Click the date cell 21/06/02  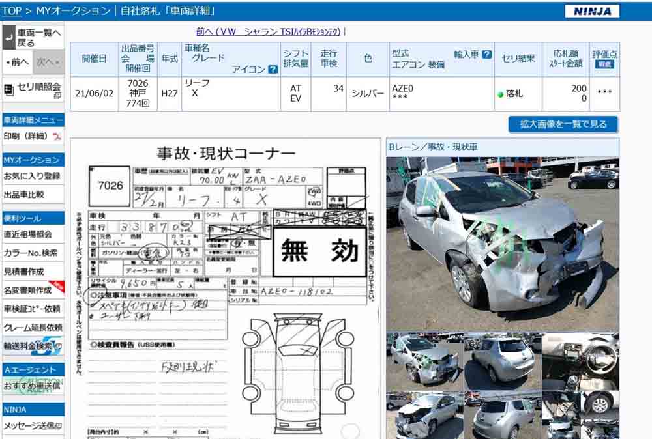click(x=95, y=93)
